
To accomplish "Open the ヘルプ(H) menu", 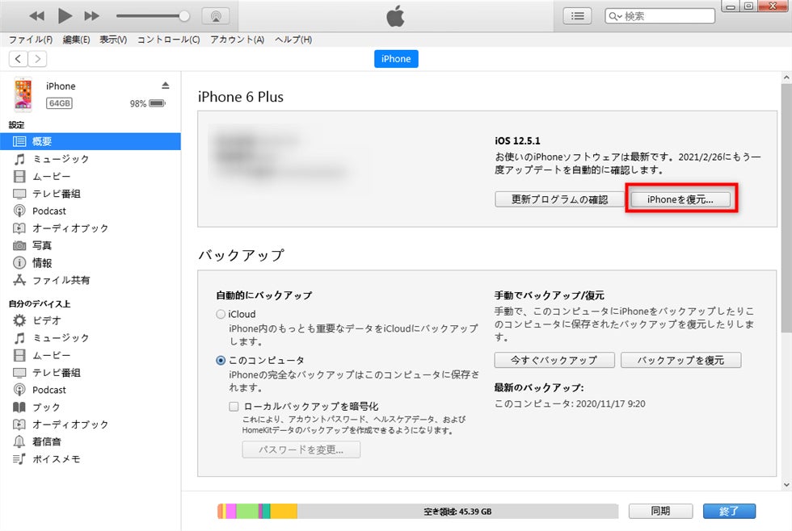I will coord(293,40).
